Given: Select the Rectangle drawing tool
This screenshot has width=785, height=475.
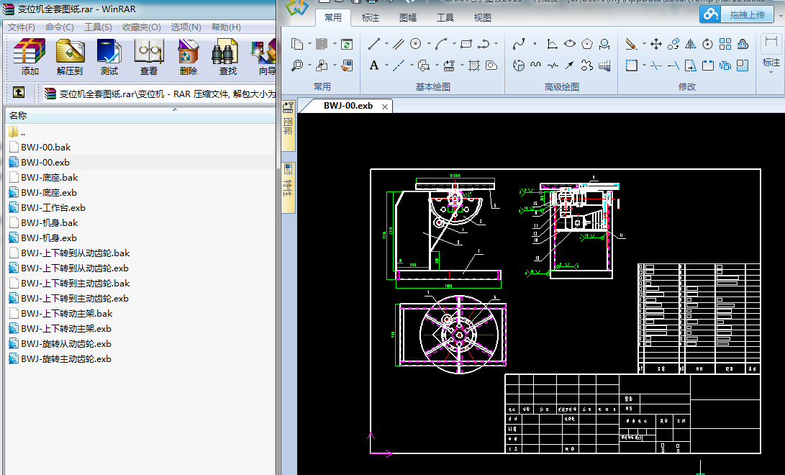Looking at the screenshot, I should click(466, 44).
